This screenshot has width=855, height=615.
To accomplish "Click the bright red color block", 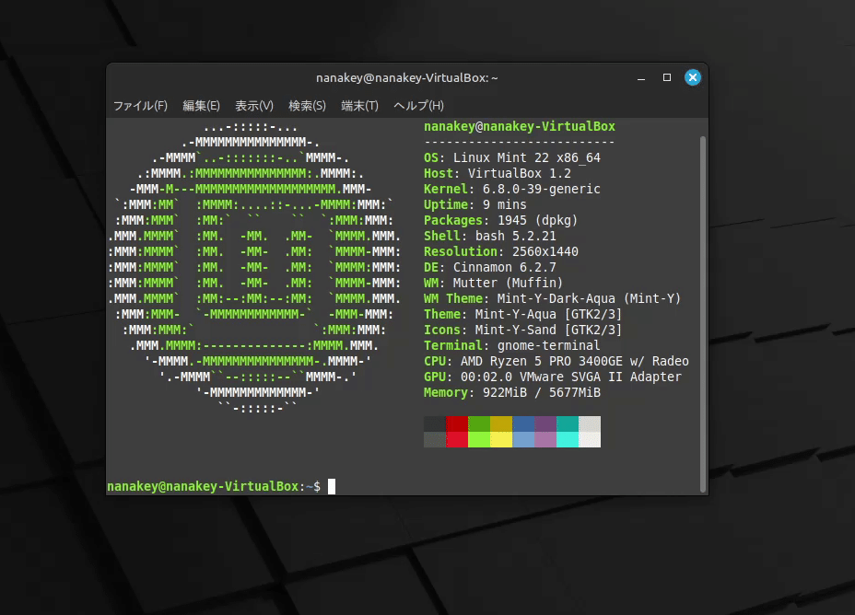I will 457,439.
